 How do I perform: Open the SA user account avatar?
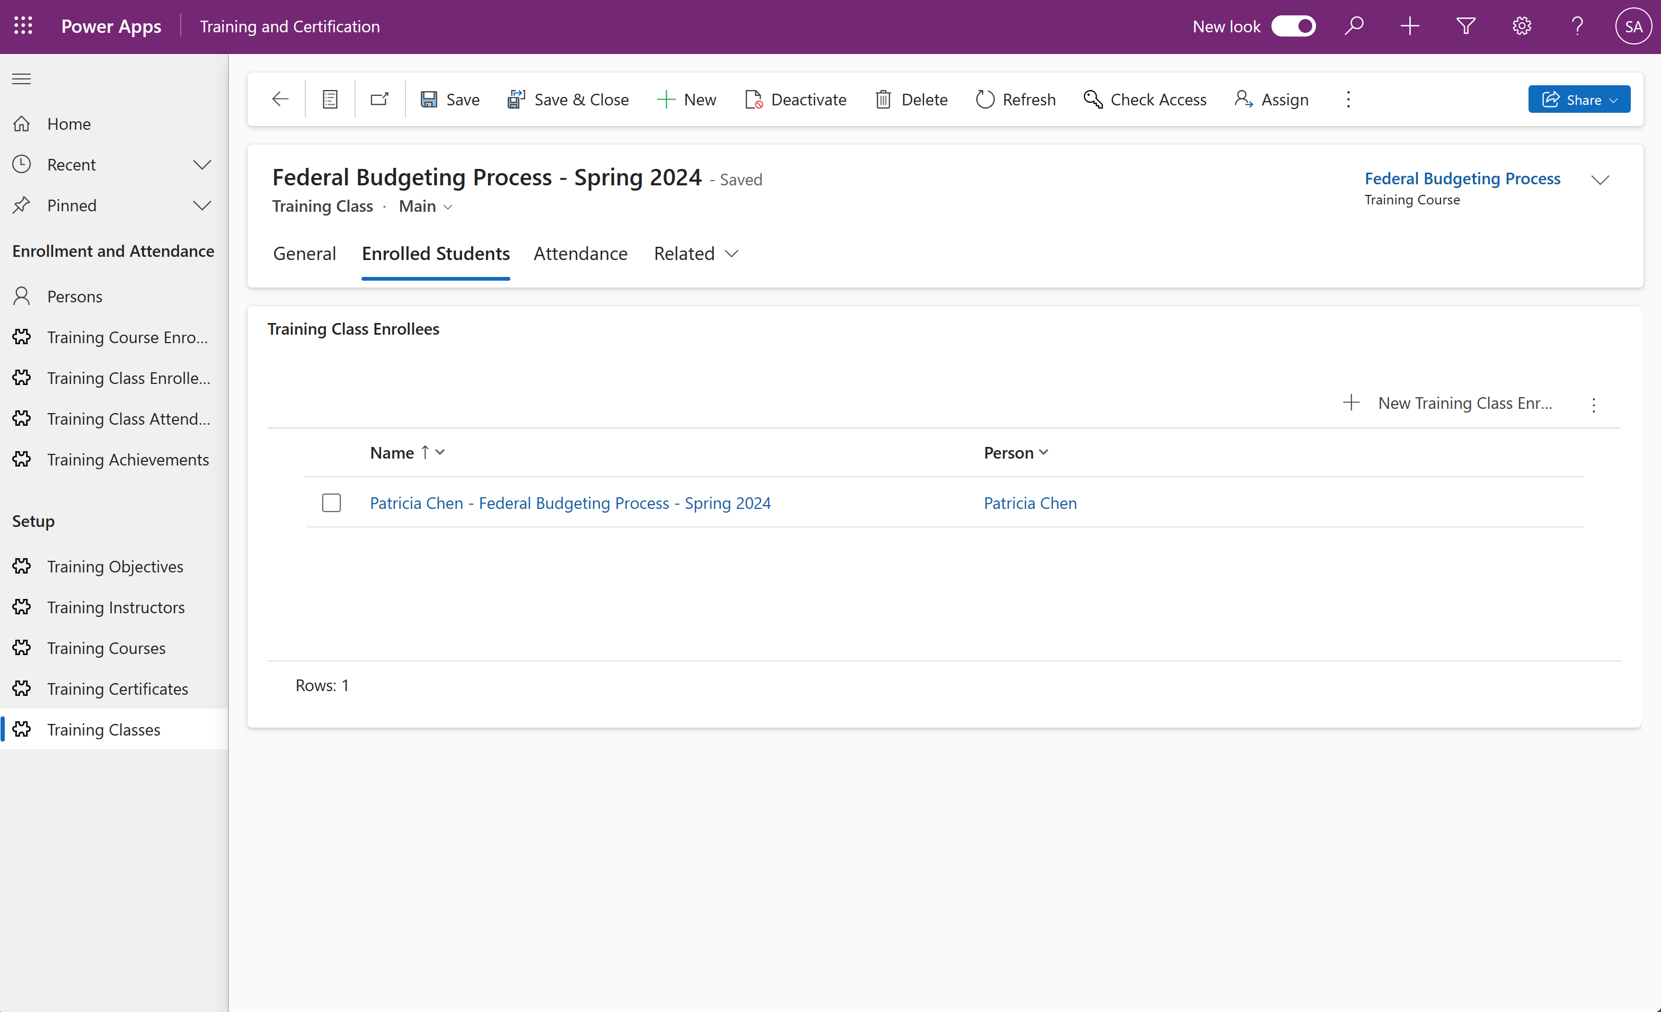tap(1633, 26)
